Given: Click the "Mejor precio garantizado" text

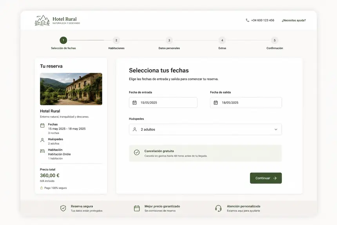Looking at the screenshot, I should point(162,206).
